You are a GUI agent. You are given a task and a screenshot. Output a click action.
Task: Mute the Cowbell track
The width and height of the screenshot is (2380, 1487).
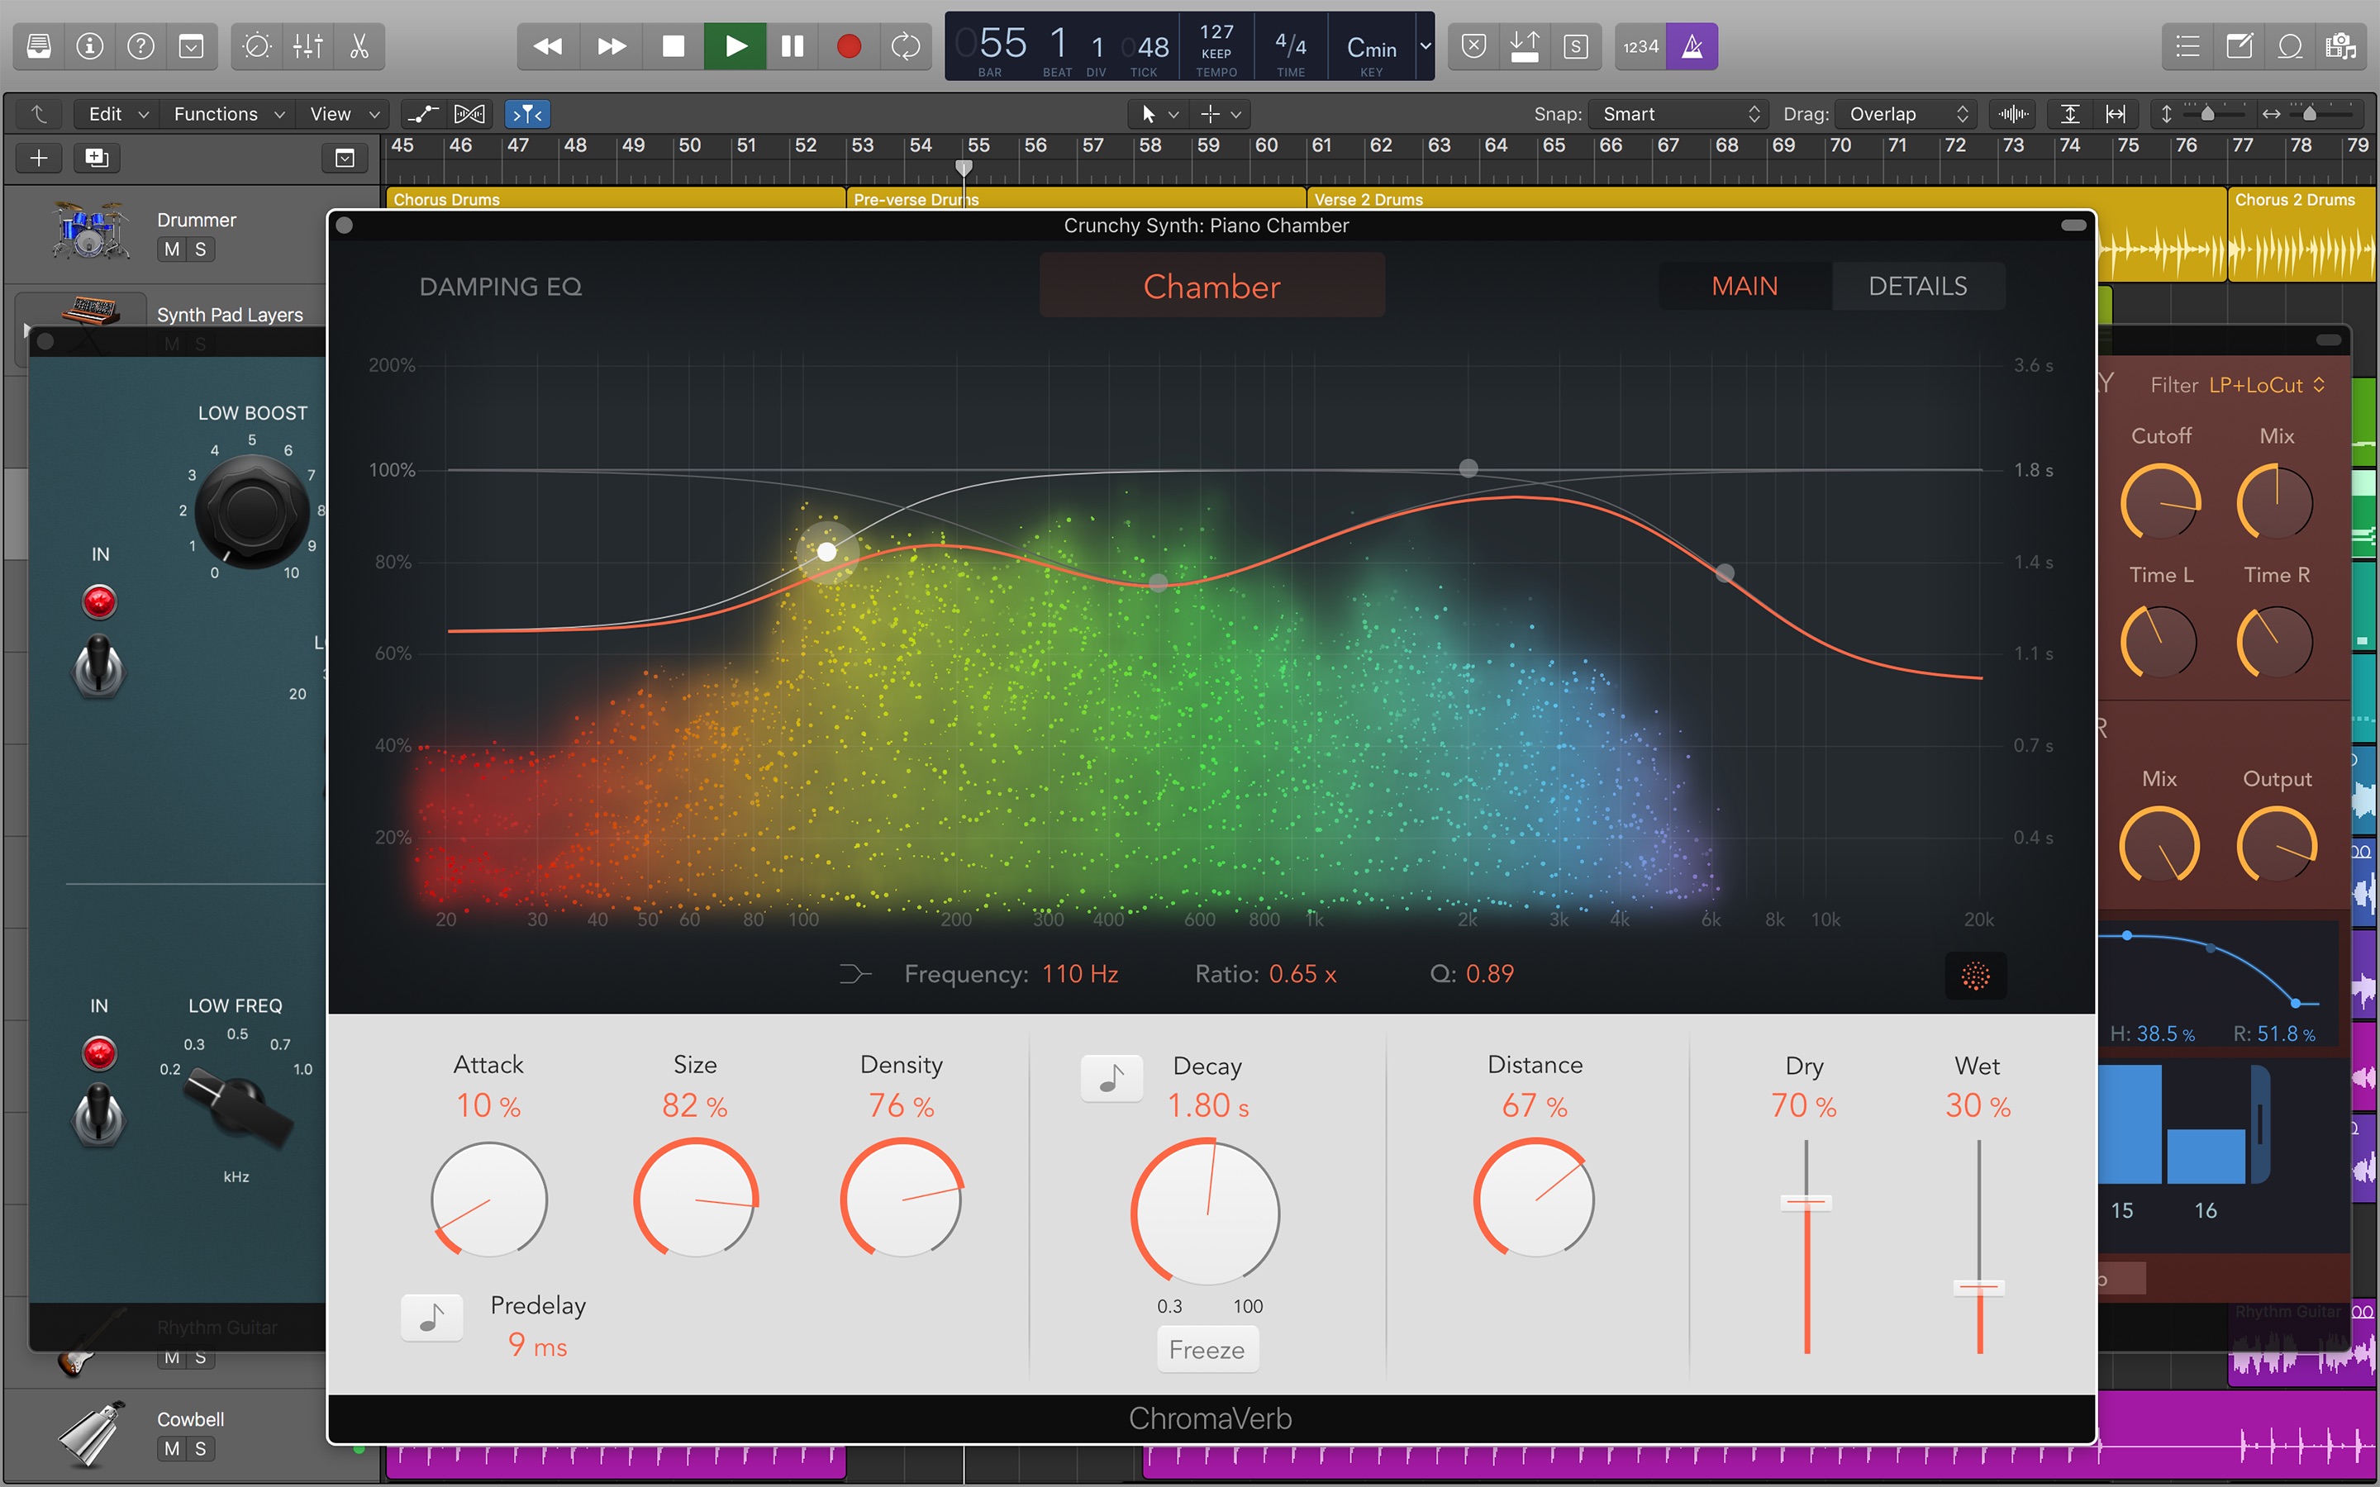(172, 1449)
